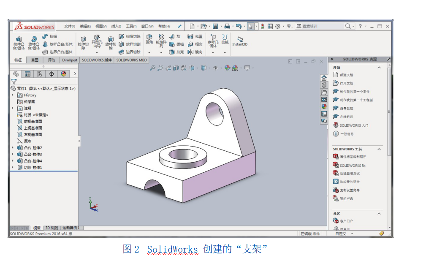445x261 pixels.
Task: Choose the 镜向 mirror feature
Action: tap(195, 52)
